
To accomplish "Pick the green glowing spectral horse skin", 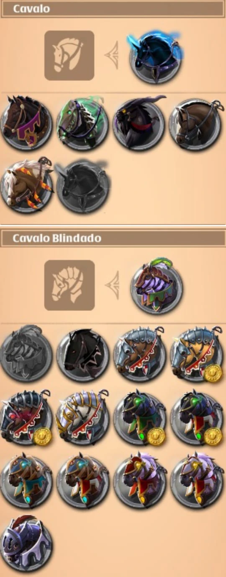I will pos(82,122).
